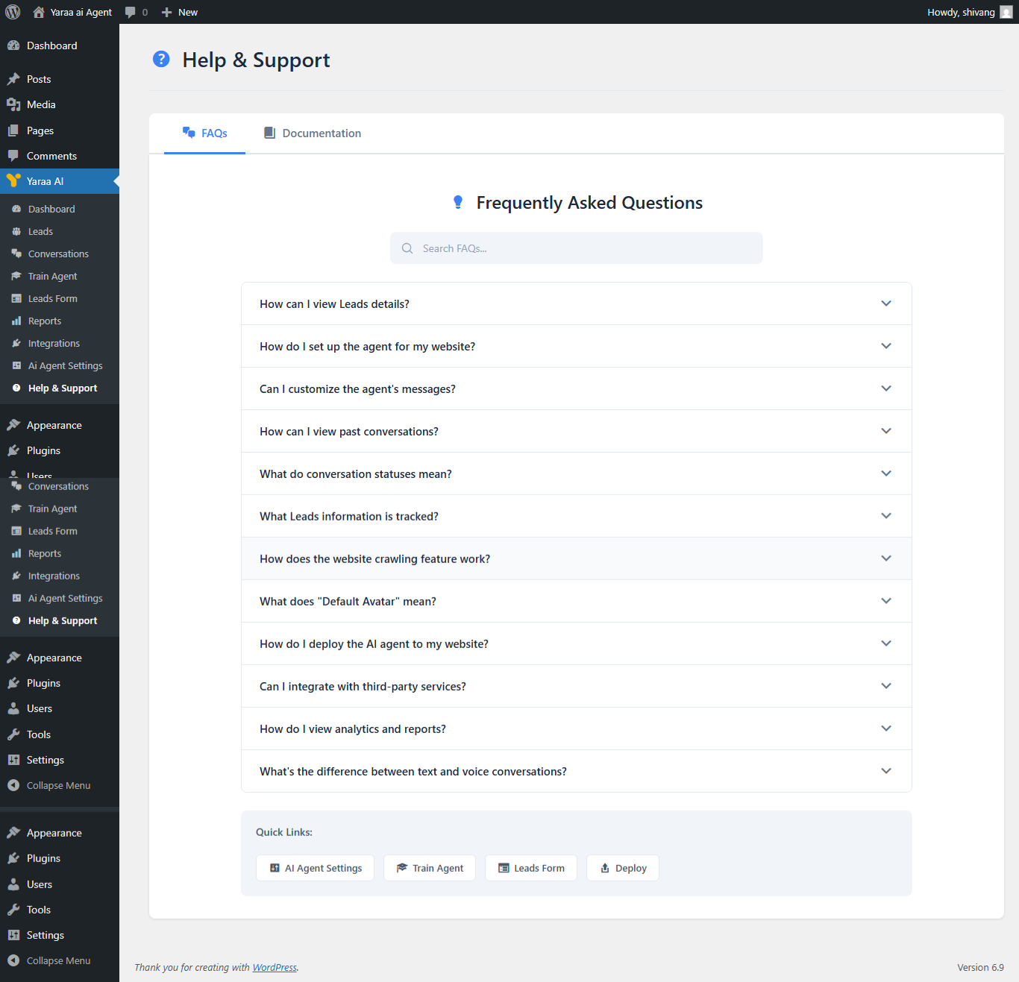Follow the WordPress link in the footer

click(274, 967)
